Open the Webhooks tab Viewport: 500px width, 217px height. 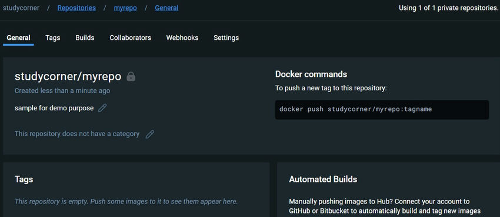(182, 38)
